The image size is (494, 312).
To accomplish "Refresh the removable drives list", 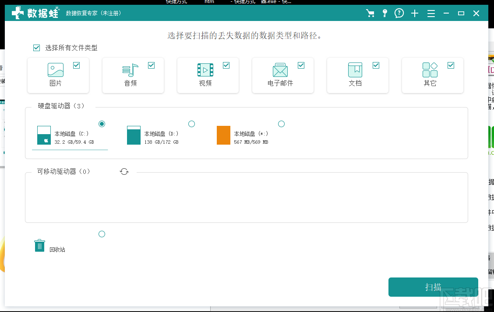I will coord(124,172).
